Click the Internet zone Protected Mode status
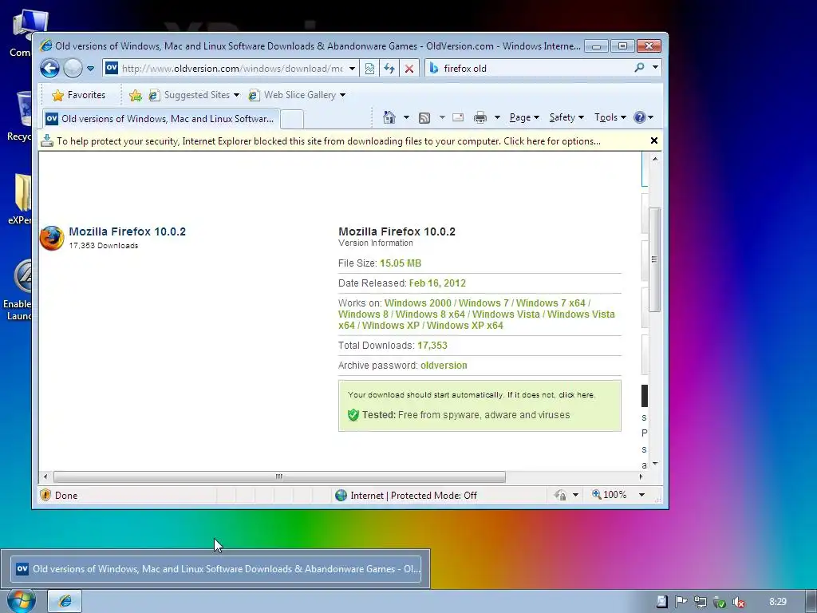Screen dimensions: 817x613 pos(406,495)
